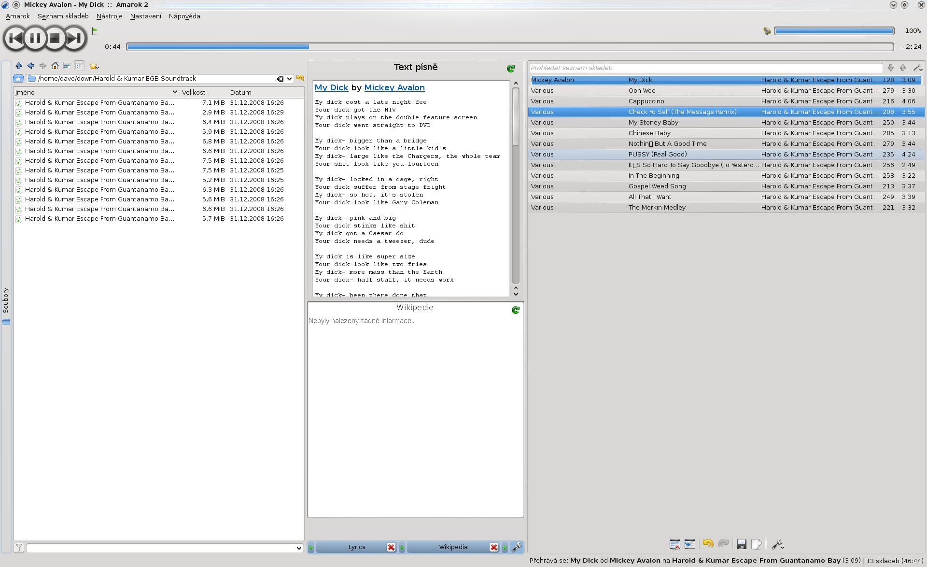
Task: Navigate back in file browser
Action: (31, 66)
